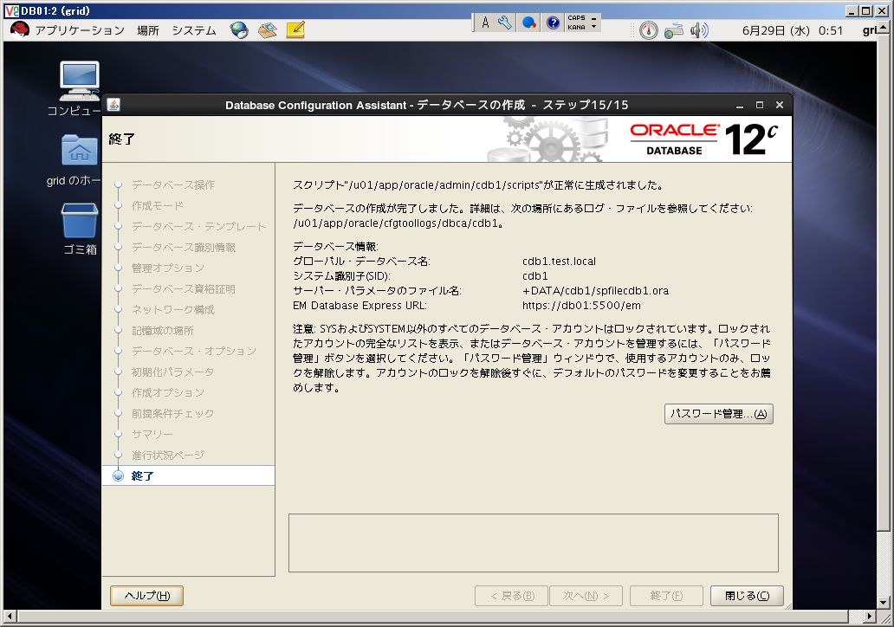Screen dimensions: 894x627
Task: Click the 終了(F) button
Action: point(666,596)
